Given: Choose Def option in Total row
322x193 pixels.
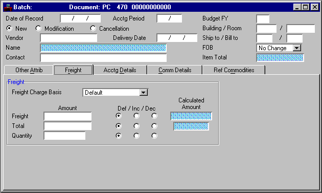Looking at the screenshot, I should pyautogui.click(x=119, y=126).
